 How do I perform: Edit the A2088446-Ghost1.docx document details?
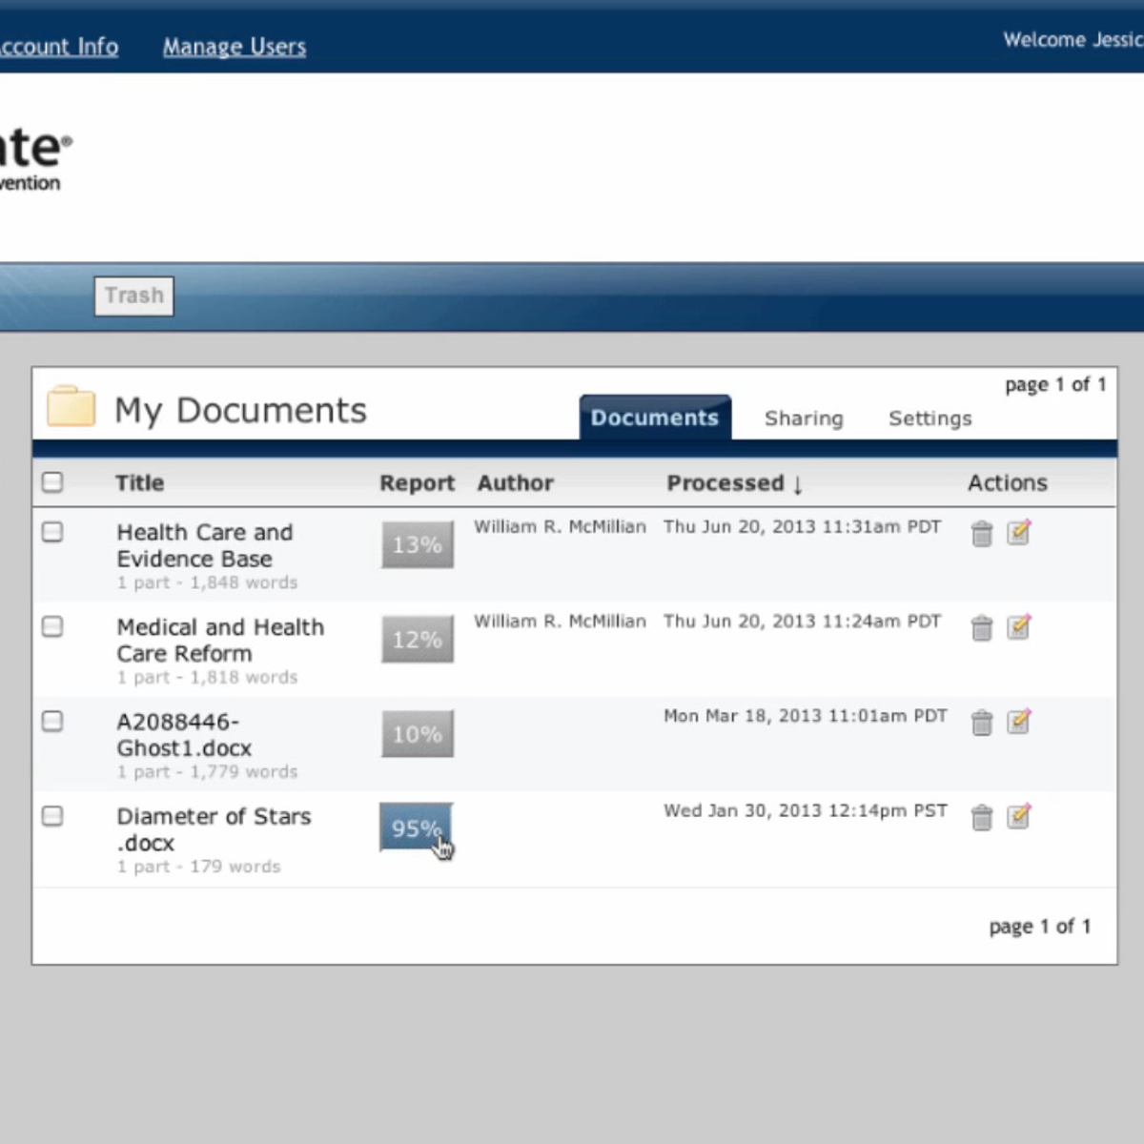[1018, 721]
